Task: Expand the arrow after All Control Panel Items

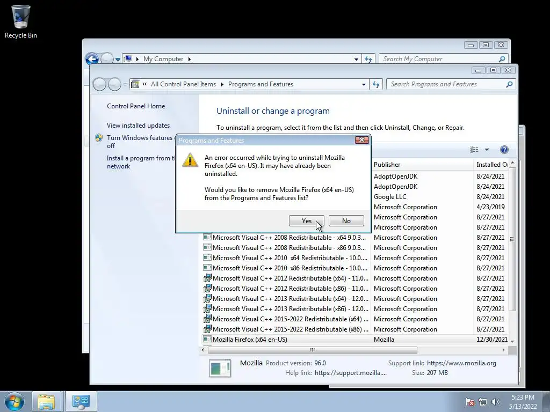Action: click(222, 84)
